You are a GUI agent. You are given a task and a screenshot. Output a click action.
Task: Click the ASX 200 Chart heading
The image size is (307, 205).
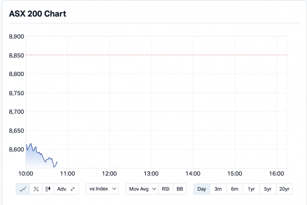point(38,14)
